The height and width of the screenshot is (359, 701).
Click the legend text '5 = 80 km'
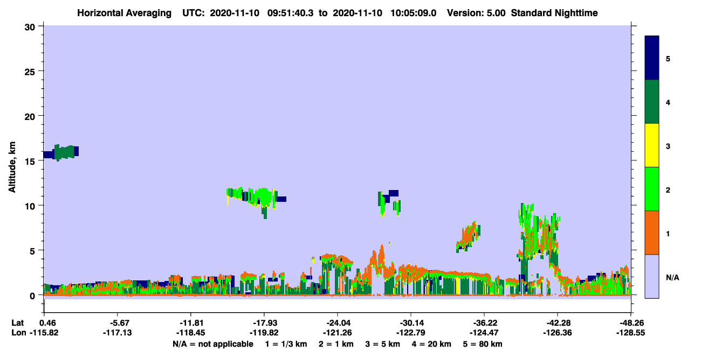tap(483, 344)
